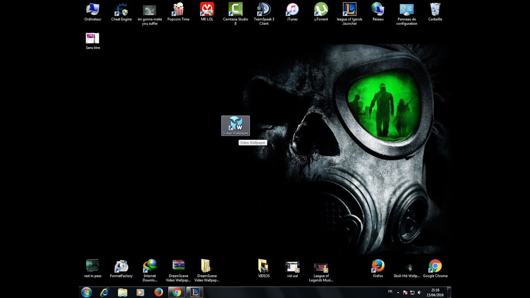The width and height of the screenshot is (530, 298).
Task: Select the Réseau network icon
Action: [378, 12]
